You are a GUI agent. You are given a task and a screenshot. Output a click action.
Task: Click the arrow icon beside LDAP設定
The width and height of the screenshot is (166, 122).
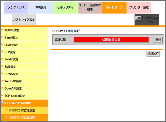point(2,44)
